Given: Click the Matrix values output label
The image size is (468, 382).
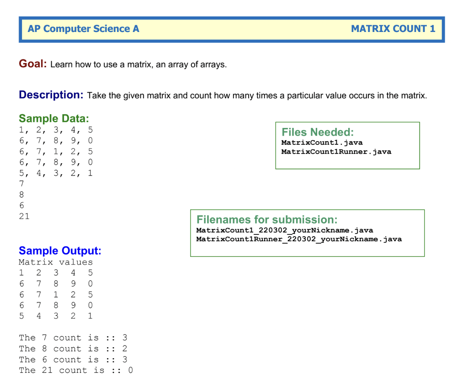Looking at the screenshot, I should click(55, 261).
